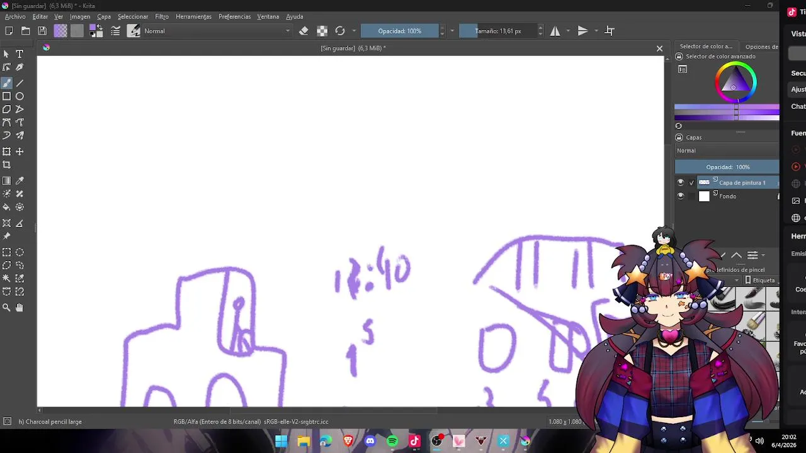Select the Text tool in toolbox
Viewport: 806px width, 453px height.
[x=20, y=54]
